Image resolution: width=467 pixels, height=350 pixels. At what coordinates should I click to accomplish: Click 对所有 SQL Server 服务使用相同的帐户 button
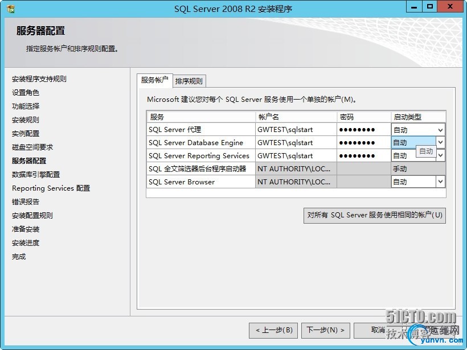(375, 215)
